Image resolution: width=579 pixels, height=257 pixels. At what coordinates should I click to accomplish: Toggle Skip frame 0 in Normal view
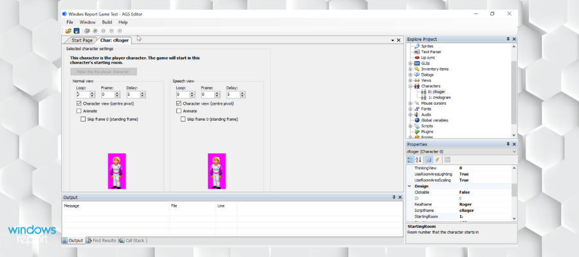pos(83,119)
